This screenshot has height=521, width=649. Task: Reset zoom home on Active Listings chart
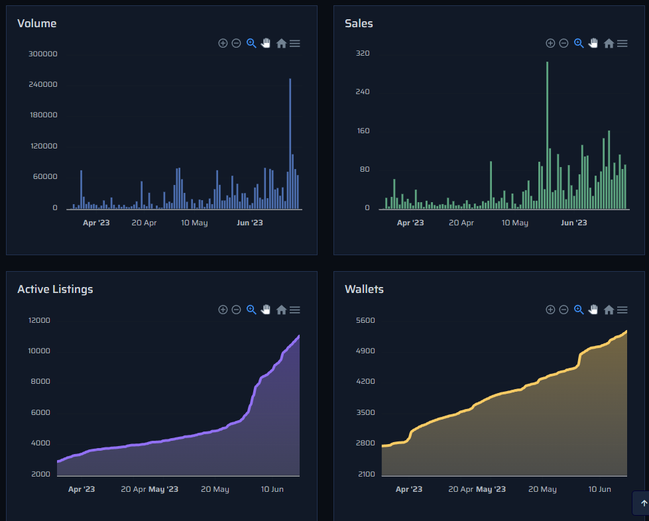(x=282, y=310)
